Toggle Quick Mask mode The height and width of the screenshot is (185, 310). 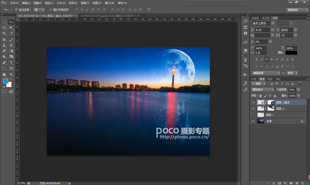(4, 92)
